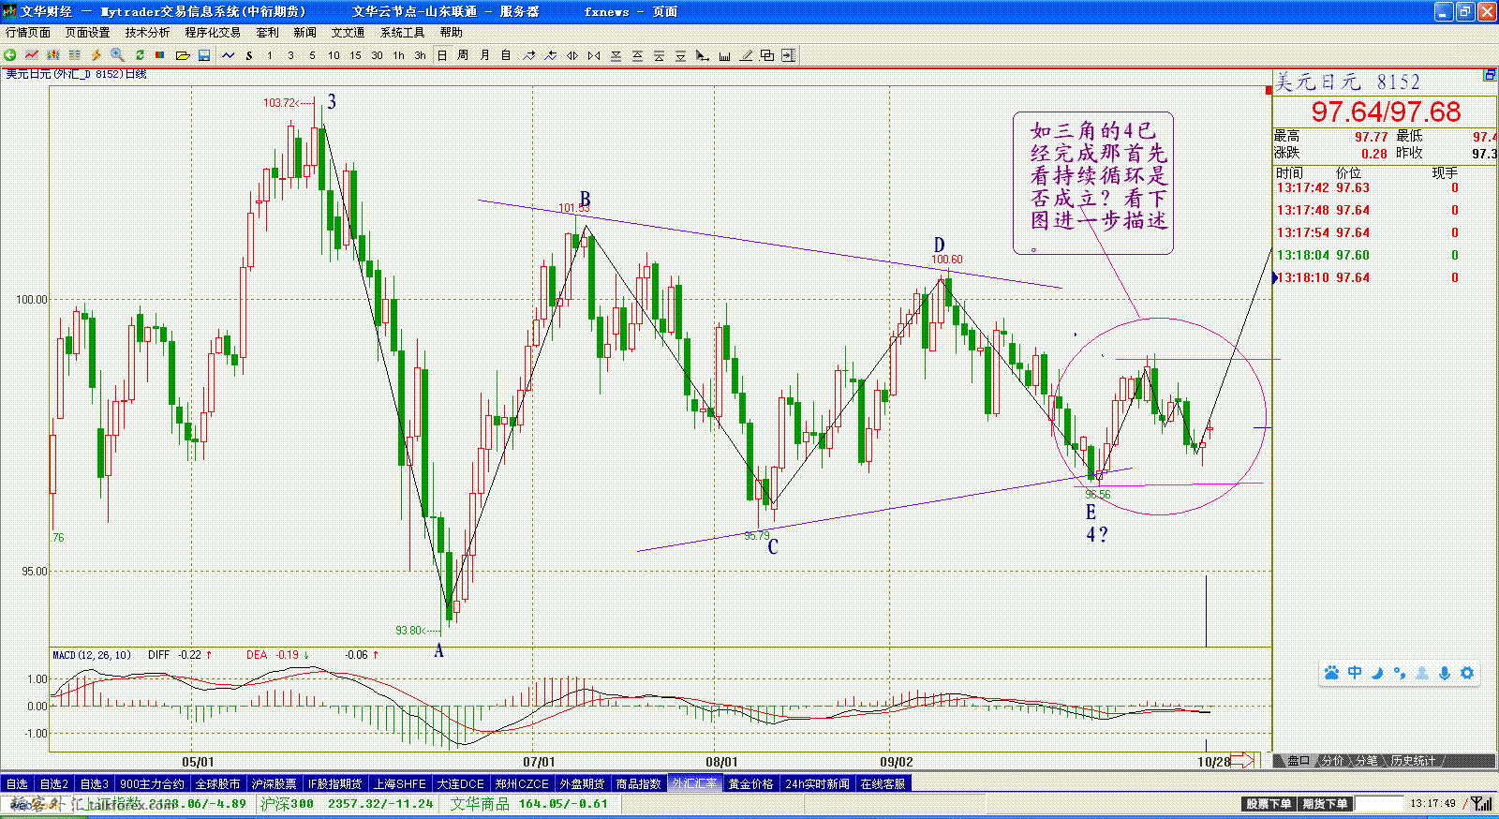This screenshot has height=819, width=1499.
Task: Open the 系统工具 menu
Action: coord(402,33)
